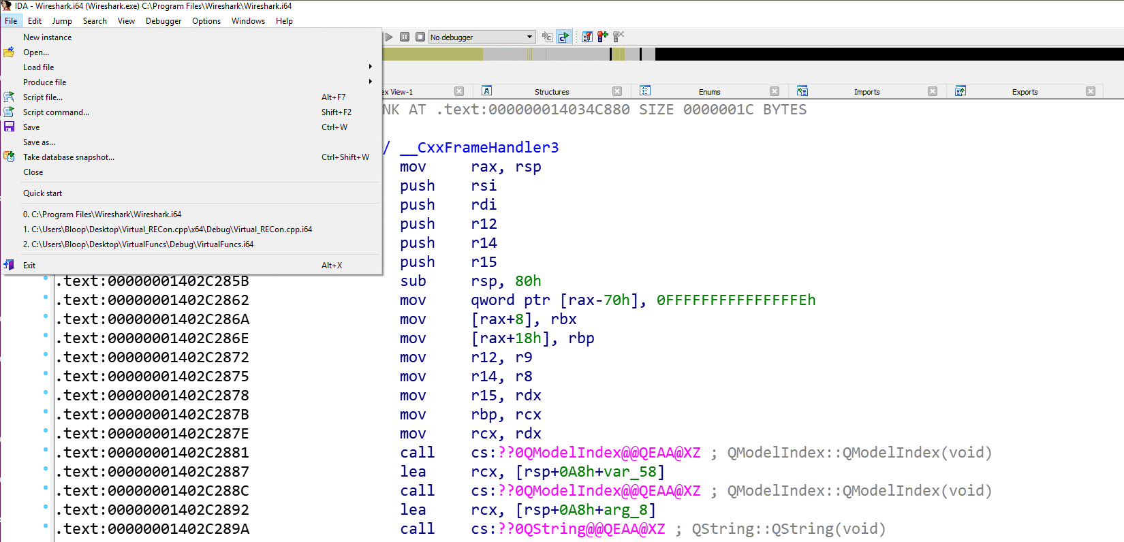Click the Enums tab icon
This screenshot has width=1124, height=542.
(645, 91)
